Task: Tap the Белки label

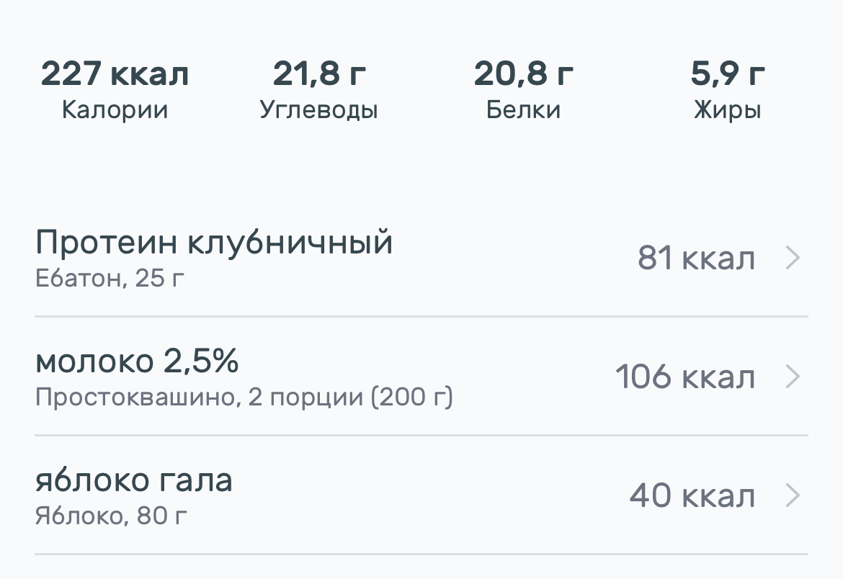Action: tap(523, 110)
